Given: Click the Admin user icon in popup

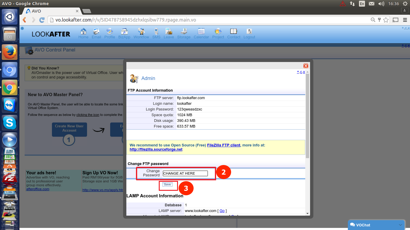Looking at the screenshot, I should tap(134, 78).
